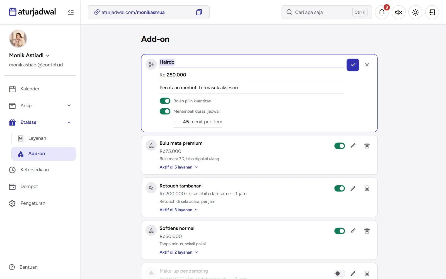446x279 pixels.
Task: Expand Aktif di 3 layanan list
Action: coord(179,210)
